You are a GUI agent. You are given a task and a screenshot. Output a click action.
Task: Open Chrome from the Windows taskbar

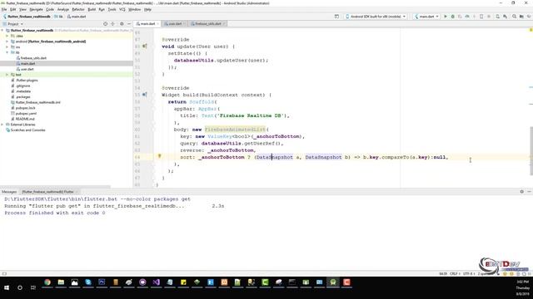47,282
